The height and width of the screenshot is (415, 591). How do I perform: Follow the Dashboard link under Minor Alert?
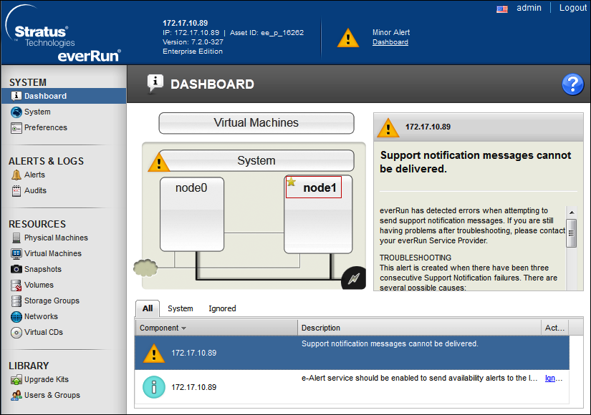pyautogui.click(x=390, y=42)
